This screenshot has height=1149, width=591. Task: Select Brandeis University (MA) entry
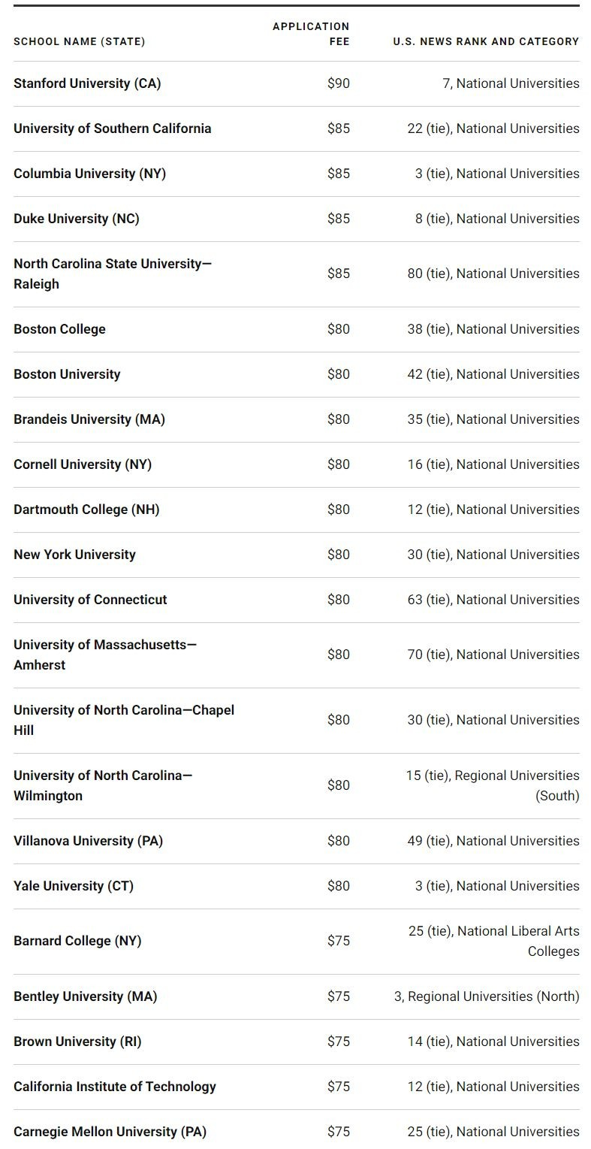tap(89, 419)
